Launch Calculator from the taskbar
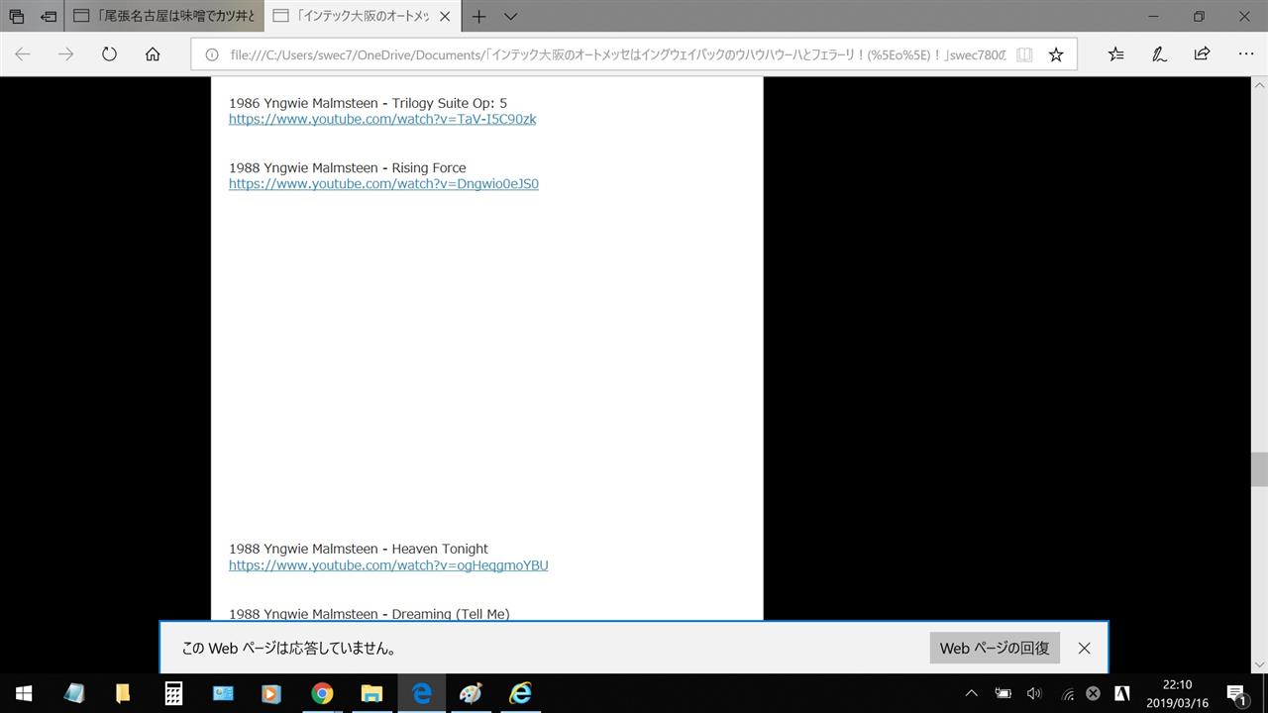Viewport: 1268px width, 713px height. click(x=173, y=693)
